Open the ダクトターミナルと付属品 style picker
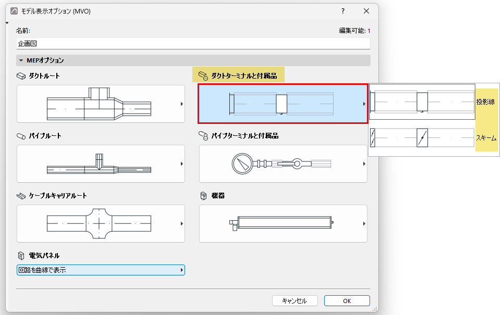504x315 pixels. click(x=283, y=104)
